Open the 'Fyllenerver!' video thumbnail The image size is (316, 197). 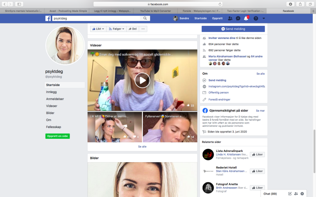click(170, 127)
